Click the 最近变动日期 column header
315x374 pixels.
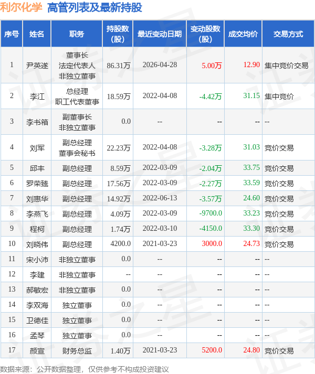(x=160, y=34)
